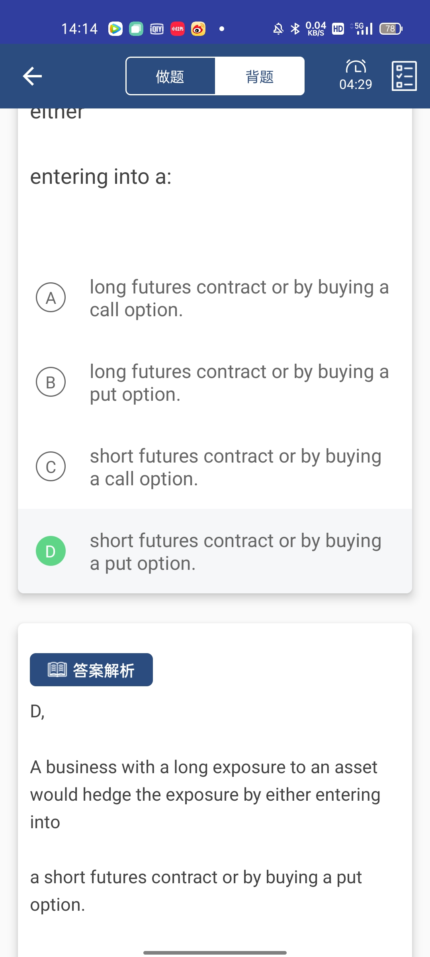Viewport: 430px width, 957px height.
Task: Tap the 答案解析 button
Action: click(91, 670)
